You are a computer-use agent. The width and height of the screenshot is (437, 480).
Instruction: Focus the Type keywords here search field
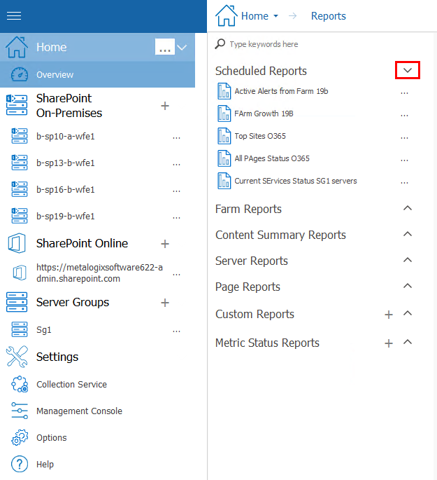pos(264,44)
